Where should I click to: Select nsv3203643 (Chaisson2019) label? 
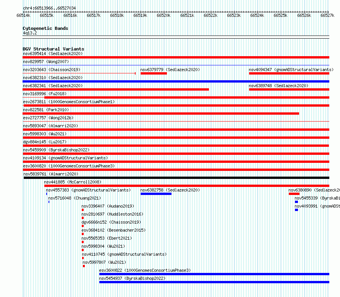tap(52, 70)
